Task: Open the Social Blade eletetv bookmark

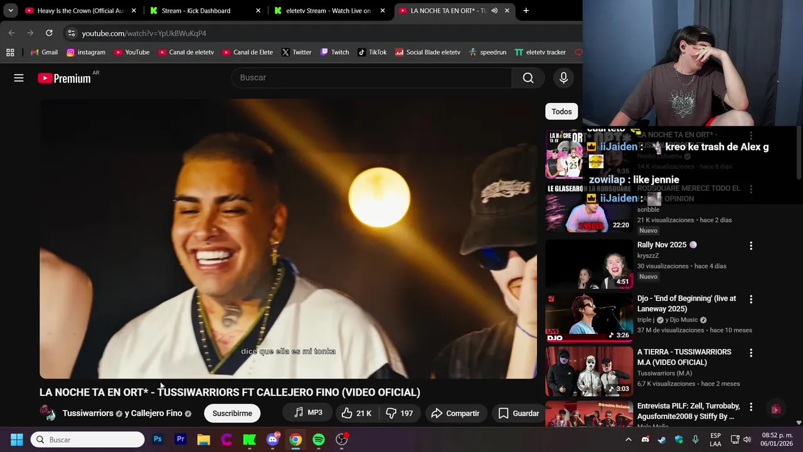Action: tap(428, 52)
